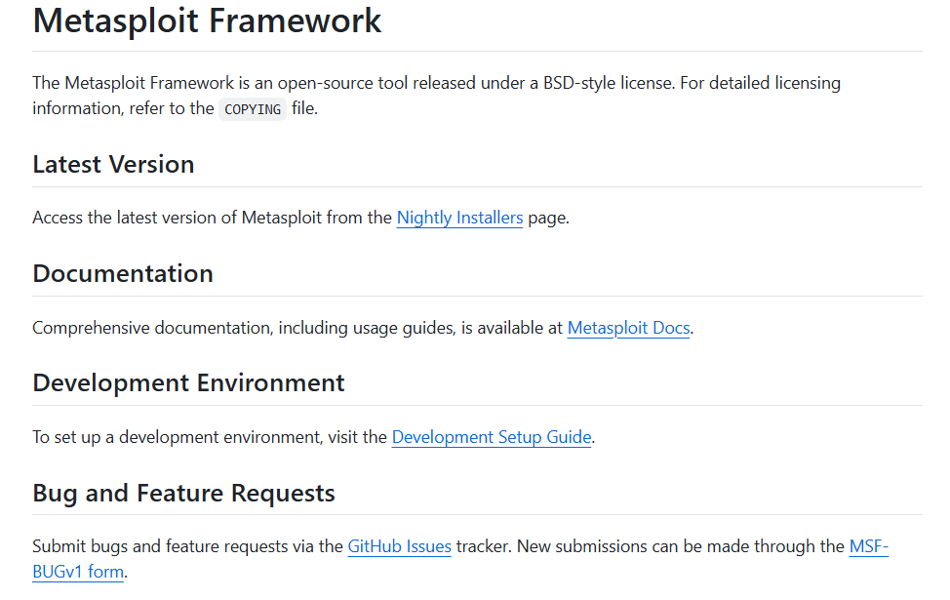Click the Documentation heading
This screenshot has height=600, width=950.
point(123,273)
